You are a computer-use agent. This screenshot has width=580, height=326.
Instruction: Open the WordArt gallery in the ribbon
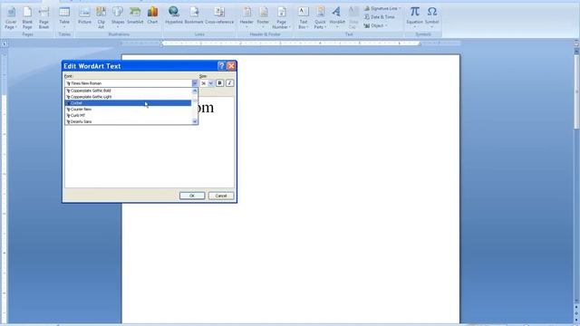pos(336,18)
